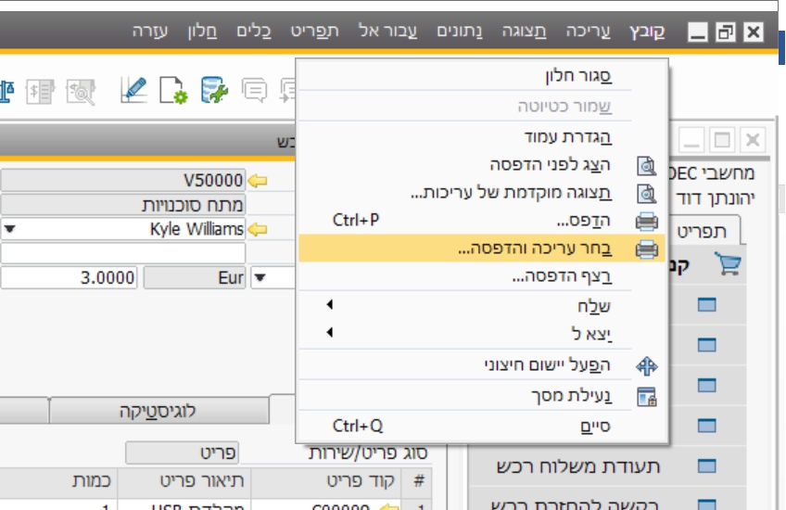The height and width of the screenshot is (510, 786).
Task: Click the empty field below Kyle Williams
Action: pyautogui.click(x=123, y=253)
